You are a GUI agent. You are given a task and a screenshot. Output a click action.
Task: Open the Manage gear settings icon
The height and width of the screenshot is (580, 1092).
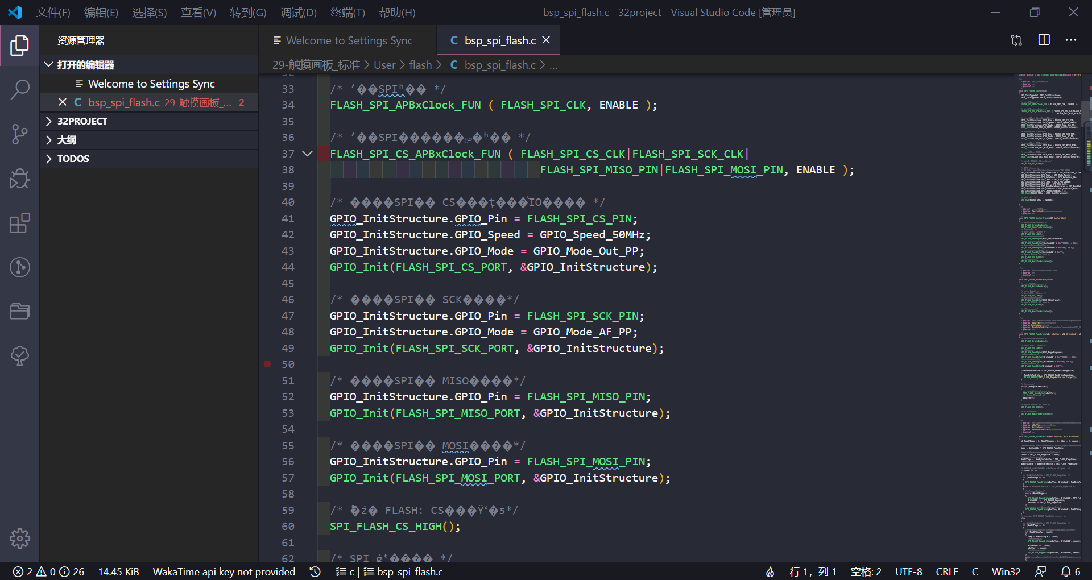coord(20,538)
